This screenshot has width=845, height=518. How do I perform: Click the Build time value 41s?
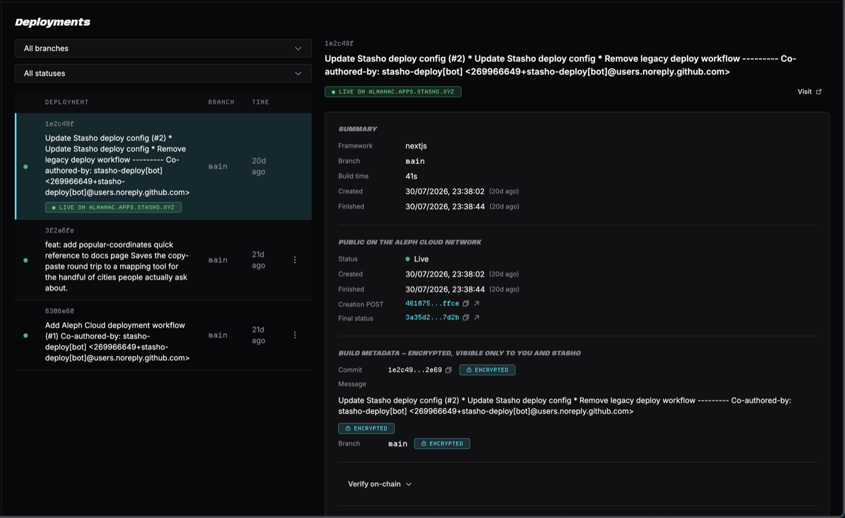(411, 176)
